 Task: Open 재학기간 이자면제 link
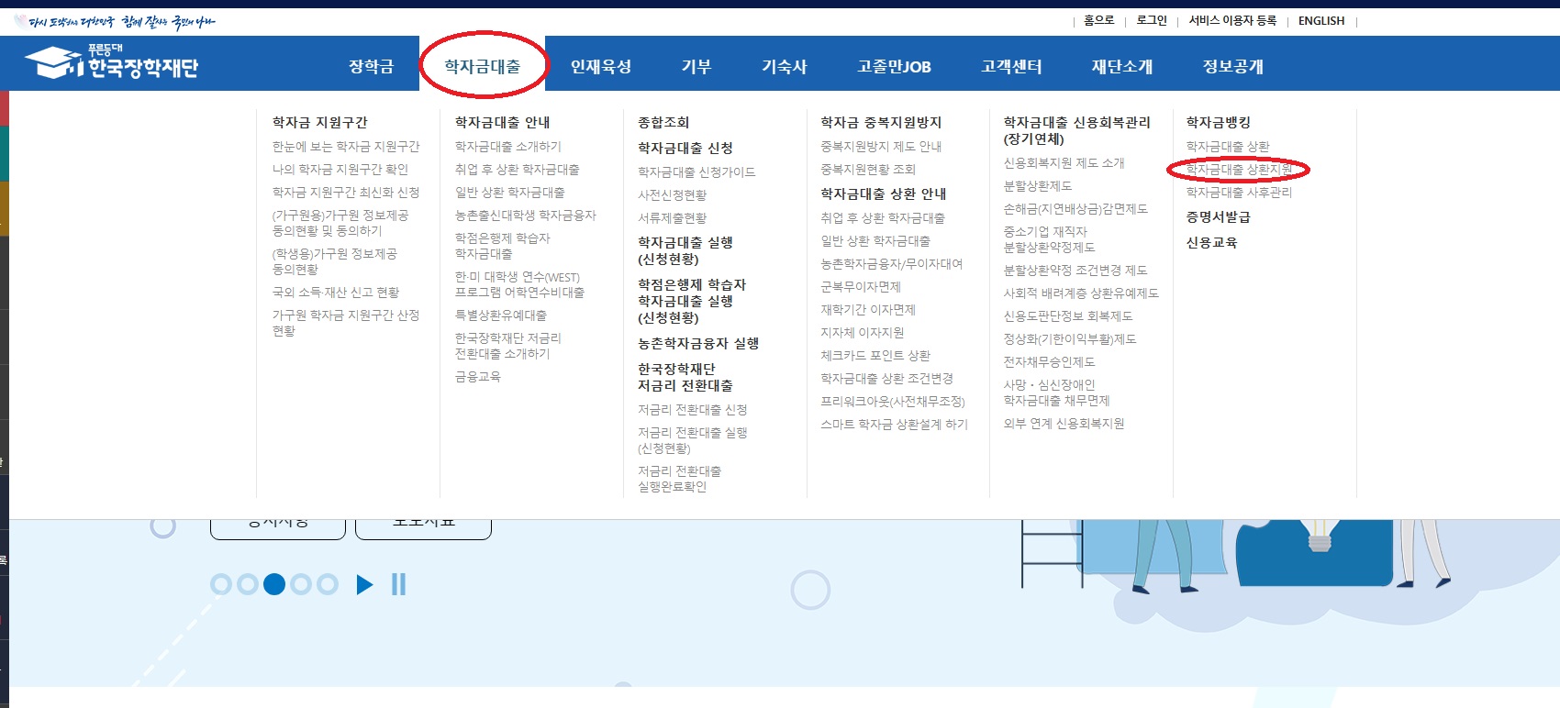click(867, 309)
